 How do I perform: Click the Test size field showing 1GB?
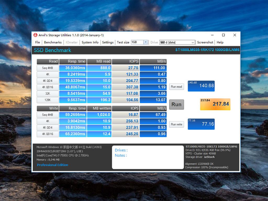(x=137, y=42)
